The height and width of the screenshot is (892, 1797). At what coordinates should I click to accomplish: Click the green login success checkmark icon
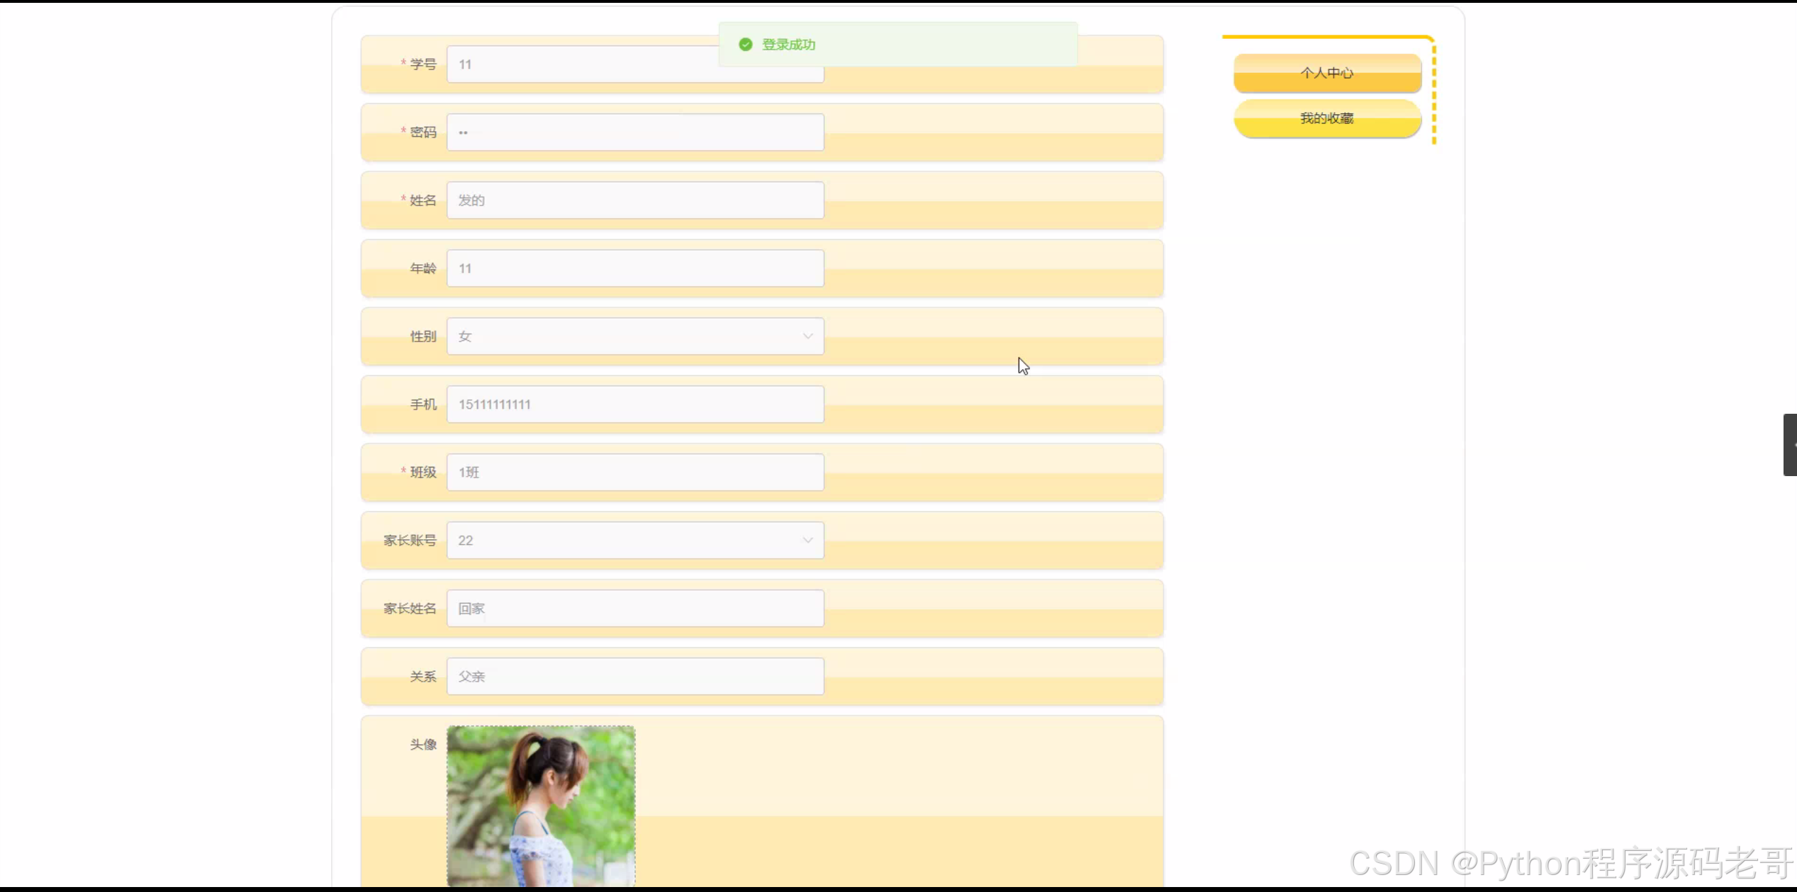point(745,45)
